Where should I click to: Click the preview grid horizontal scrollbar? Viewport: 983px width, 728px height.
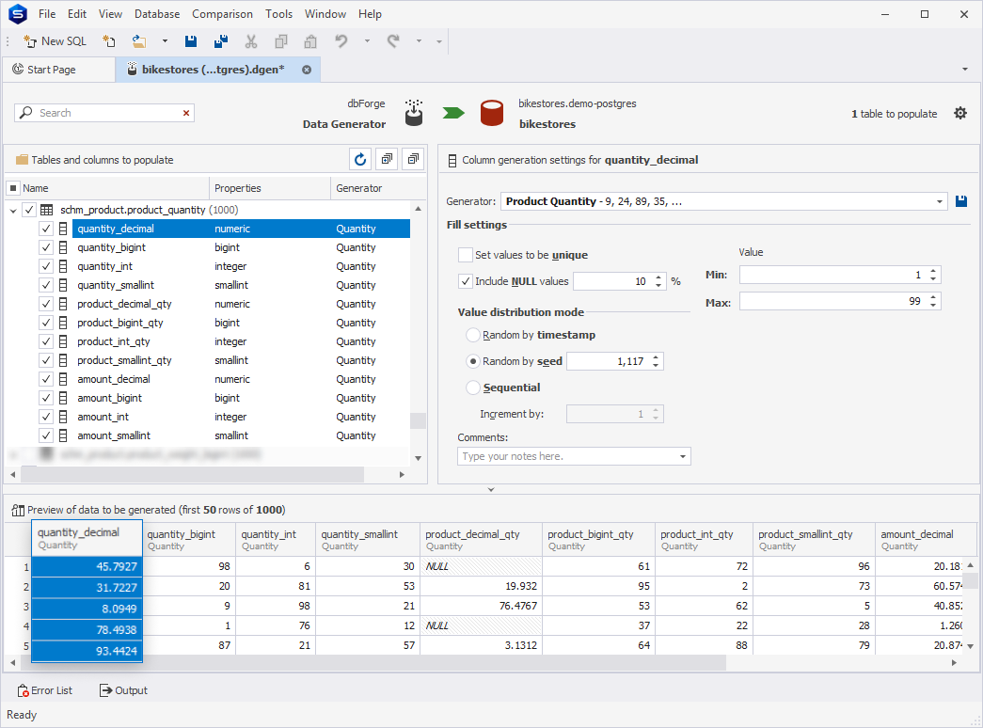pos(373,662)
